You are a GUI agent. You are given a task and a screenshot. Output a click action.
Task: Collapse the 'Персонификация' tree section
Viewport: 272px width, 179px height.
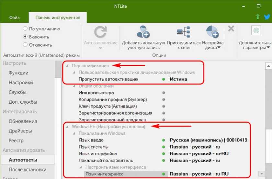67,66
